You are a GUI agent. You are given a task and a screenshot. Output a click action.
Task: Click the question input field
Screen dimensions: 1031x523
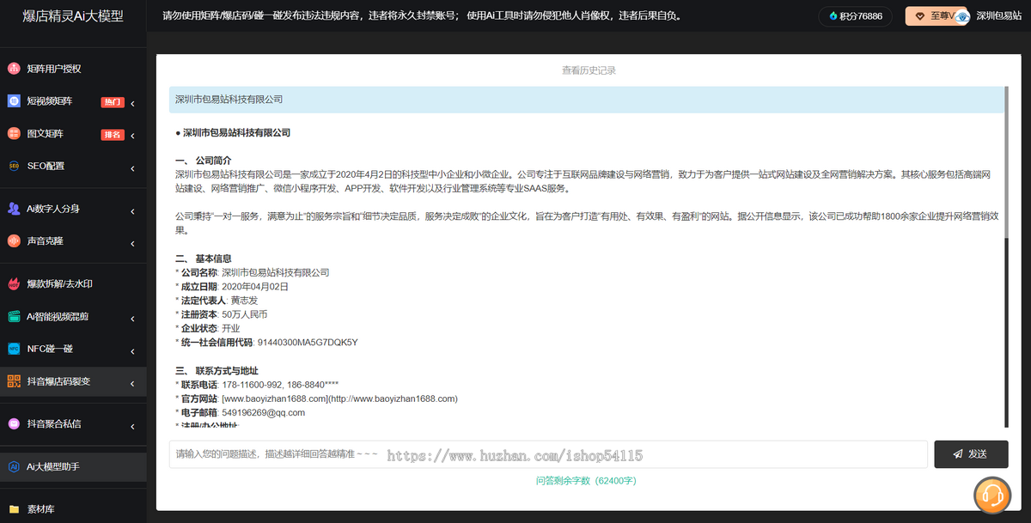point(548,454)
